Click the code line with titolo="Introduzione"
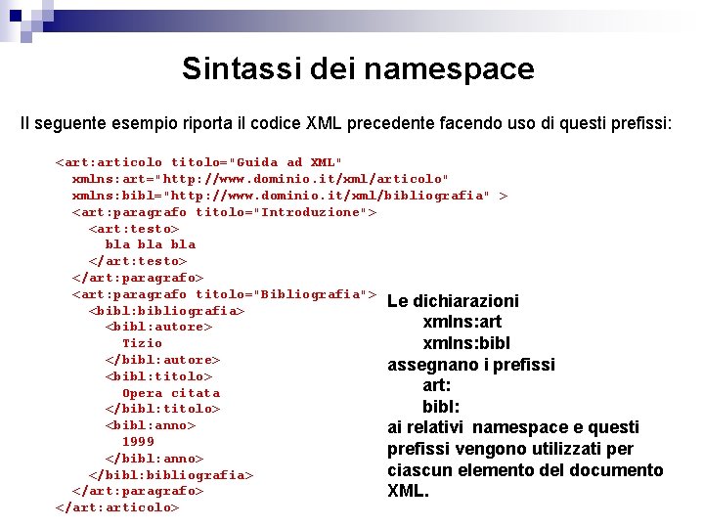Viewport: 704px width, 528px height. (x=224, y=212)
